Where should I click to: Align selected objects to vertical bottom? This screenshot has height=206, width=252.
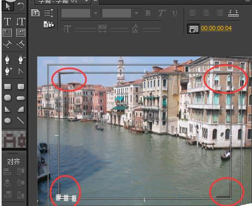tap(21, 194)
